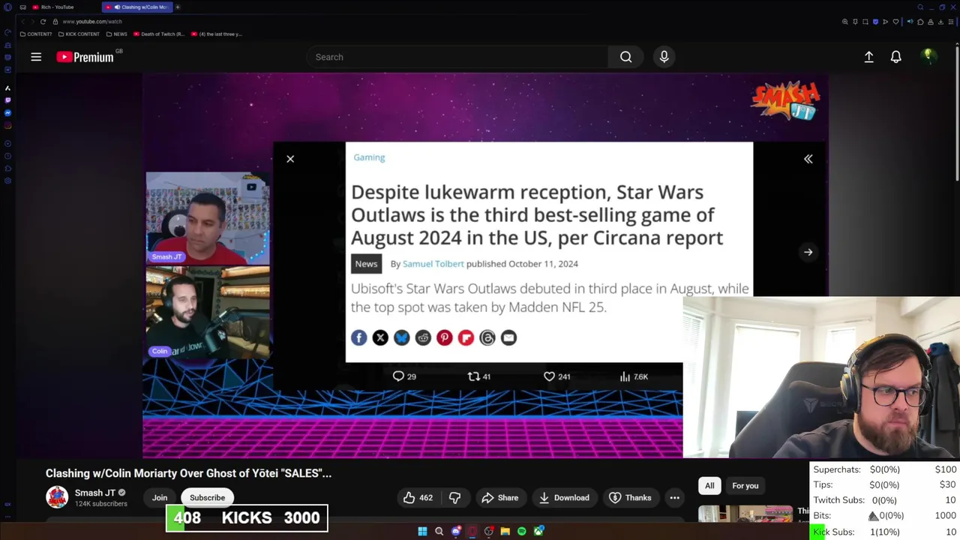
Task: Collapse tweet sidebar double chevron
Action: pyautogui.click(x=808, y=159)
